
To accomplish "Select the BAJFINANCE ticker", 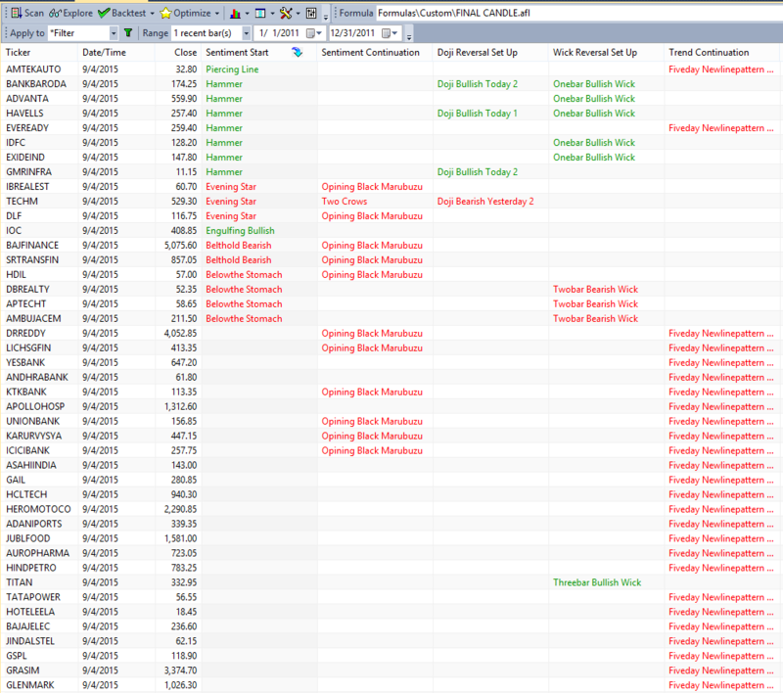I will [32, 245].
